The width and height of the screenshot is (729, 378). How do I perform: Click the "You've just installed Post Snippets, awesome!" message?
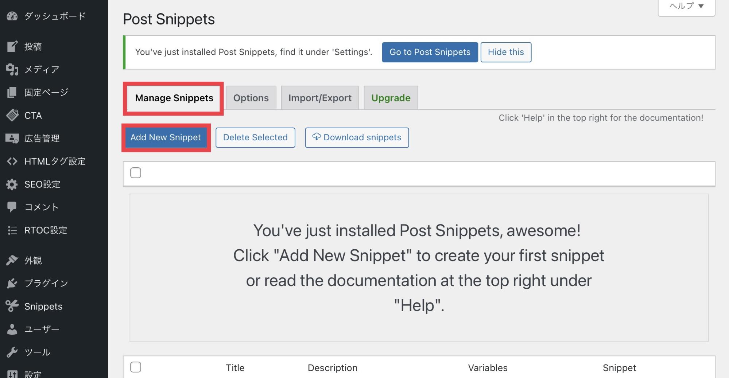click(417, 230)
